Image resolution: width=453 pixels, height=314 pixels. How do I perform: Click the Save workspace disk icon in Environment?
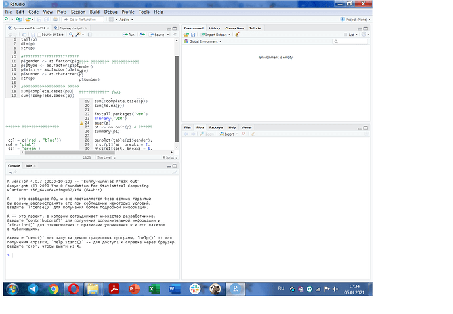193,35
